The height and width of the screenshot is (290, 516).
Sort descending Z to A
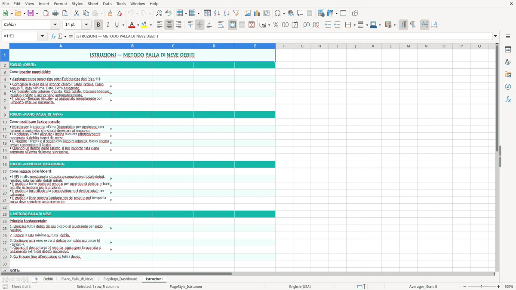coord(227,13)
